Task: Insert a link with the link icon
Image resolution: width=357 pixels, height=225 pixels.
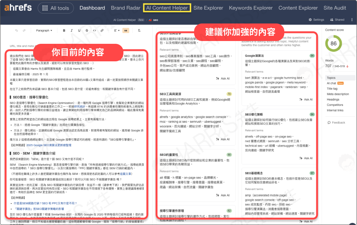Action: pos(102,30)
